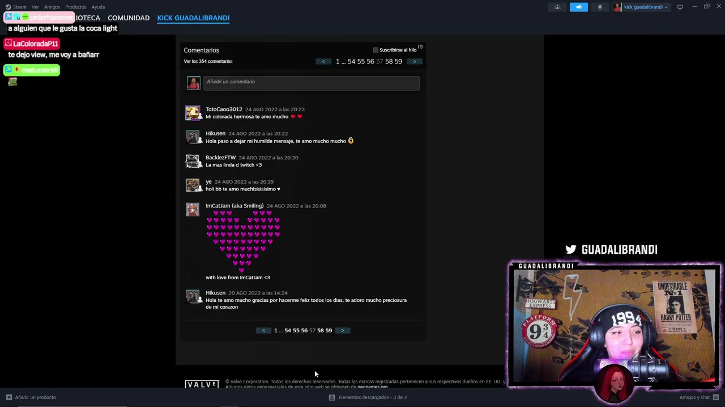Click the ImCatJam pink heart emoji art
The width and height of the screenshot is (725, 407).
(x=244, y=241)
